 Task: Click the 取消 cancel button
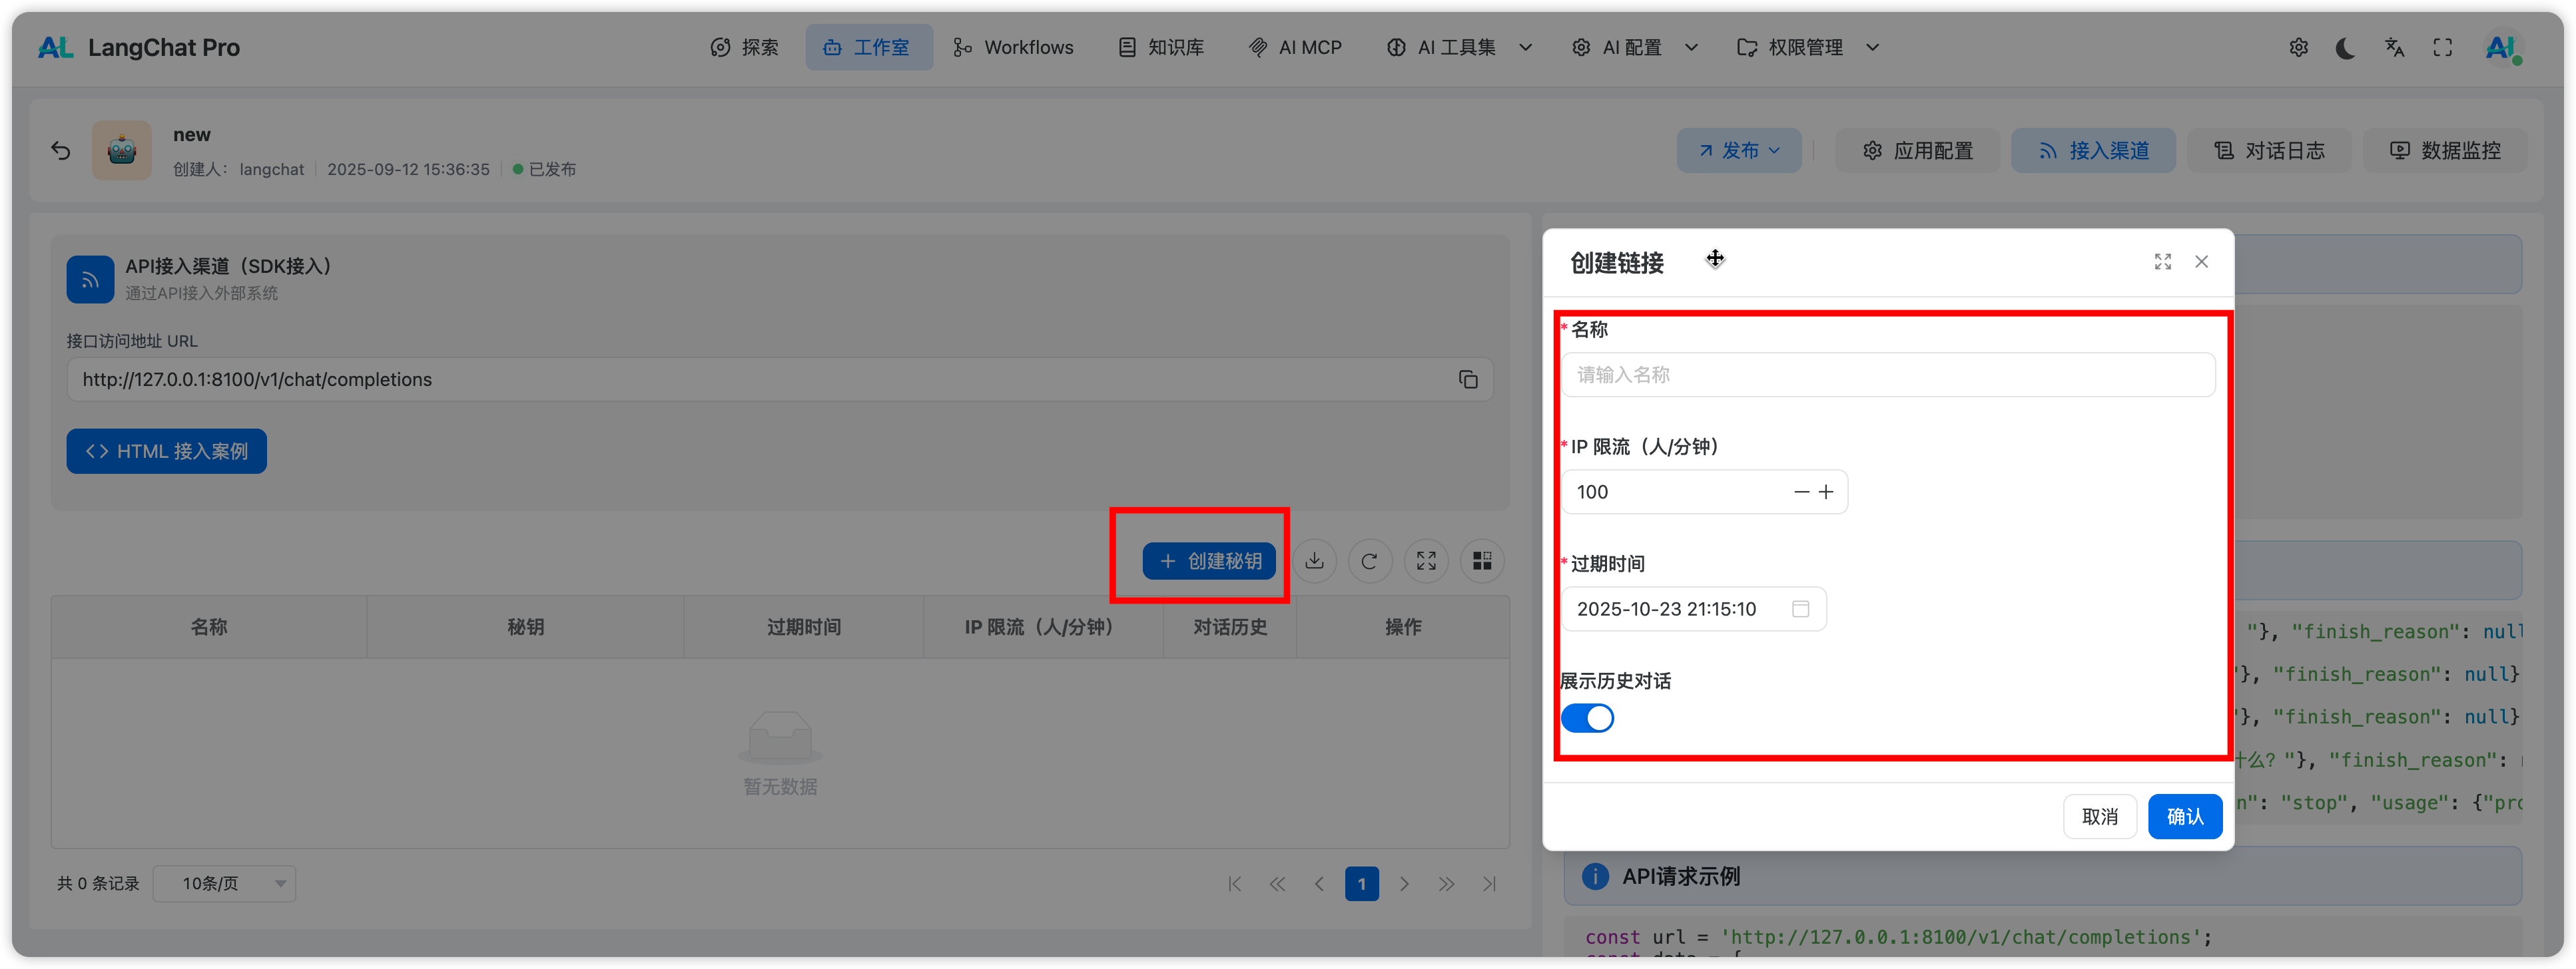tap(2099, 817)
